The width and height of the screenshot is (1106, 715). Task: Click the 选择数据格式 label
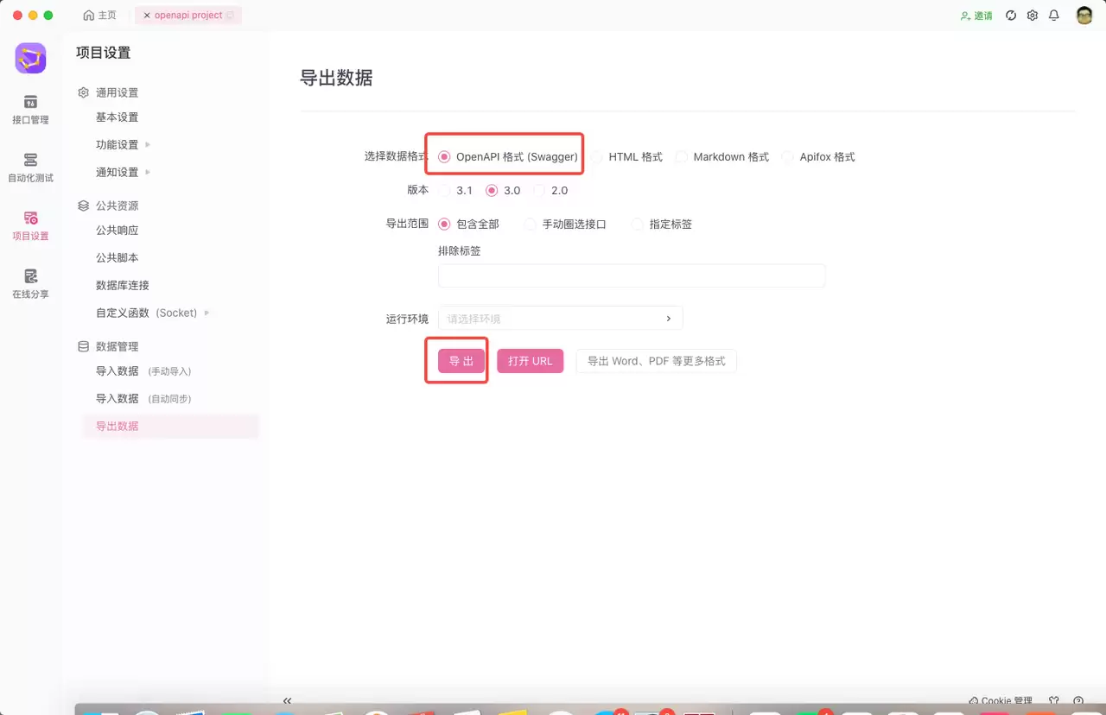pyautogui.click(x=397, y=157)
